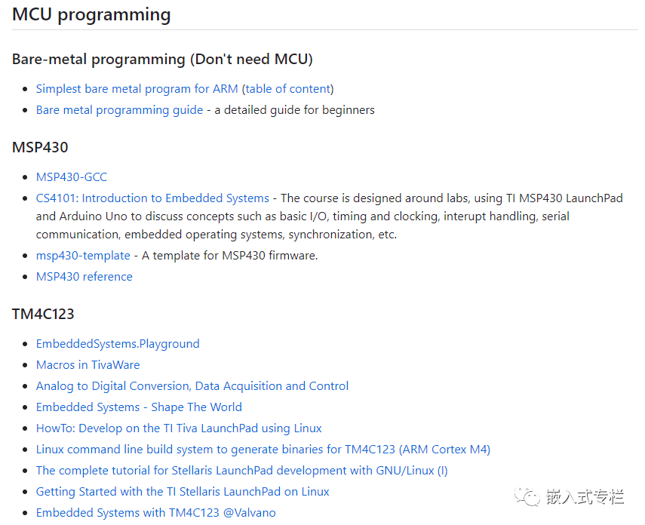Open the 'table of content' link

(x=288, y=89)
